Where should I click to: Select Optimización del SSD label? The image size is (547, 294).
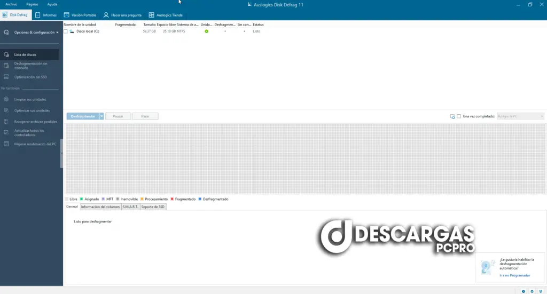30,77
